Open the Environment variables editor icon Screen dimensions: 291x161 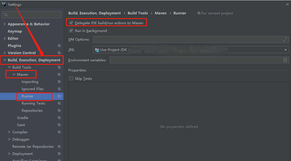pyautogui.click(x=285, y=60)
